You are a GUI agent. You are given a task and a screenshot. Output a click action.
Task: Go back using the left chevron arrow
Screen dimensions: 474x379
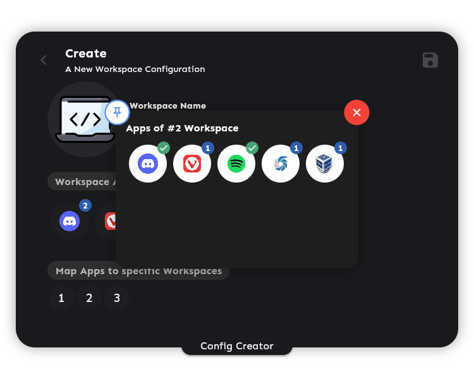(x=44, y=60)
